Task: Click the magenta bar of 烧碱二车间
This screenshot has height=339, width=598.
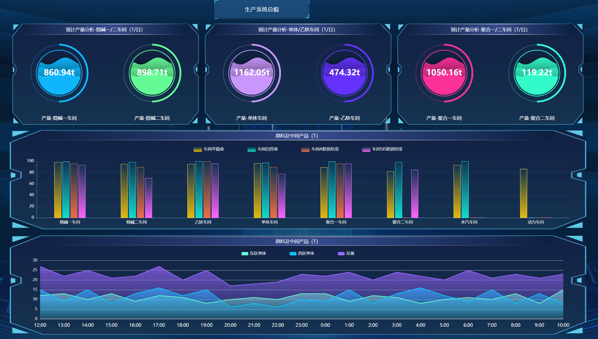Action: click(x=148, y=198)
